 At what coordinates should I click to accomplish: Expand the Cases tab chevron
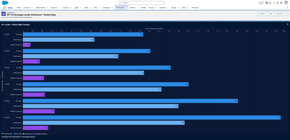pyautogui.click(x=188, y=8)
